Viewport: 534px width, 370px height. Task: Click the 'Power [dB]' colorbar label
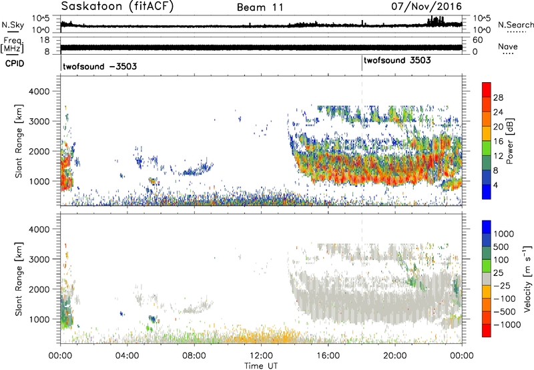click(509, 141)
